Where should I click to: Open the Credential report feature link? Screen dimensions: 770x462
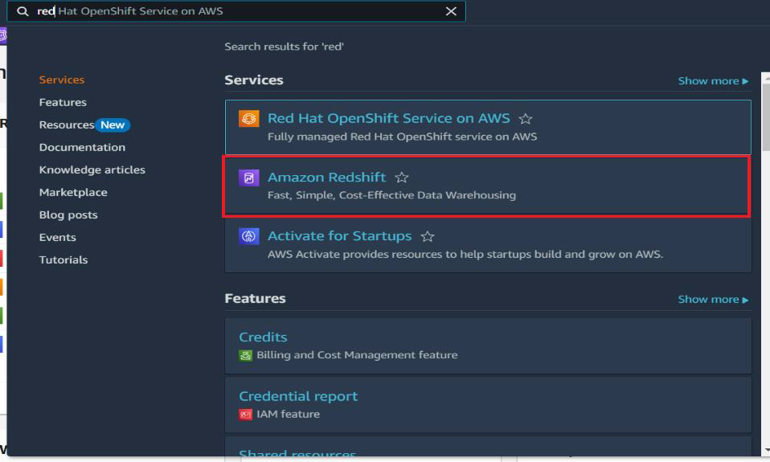(x=298, y=396)
